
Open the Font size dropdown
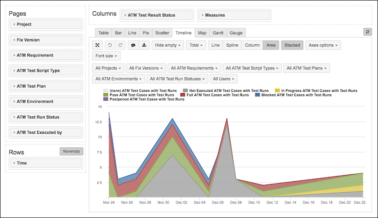point(106,56)
